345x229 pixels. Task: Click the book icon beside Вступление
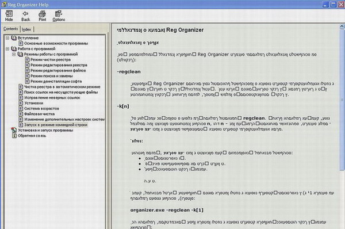(x=14, y=38)
